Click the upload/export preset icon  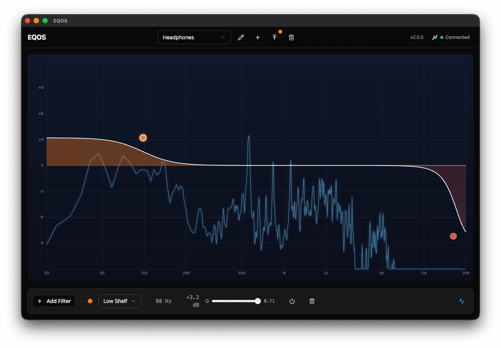275,37
